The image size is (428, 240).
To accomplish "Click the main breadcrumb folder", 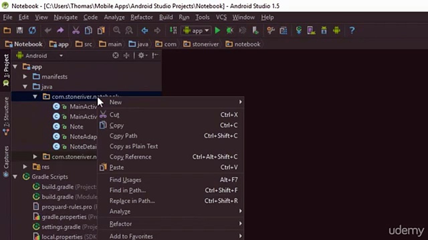I will (x=110, y=44).
